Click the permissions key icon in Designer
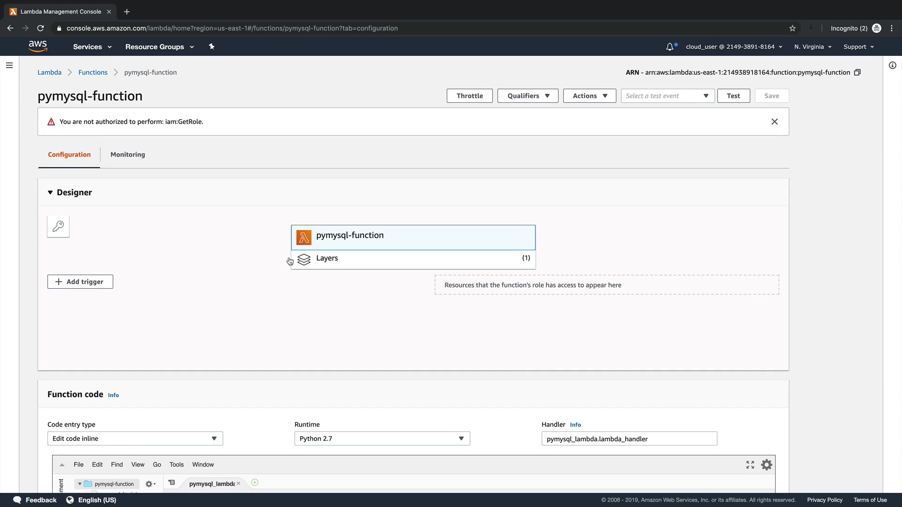The height and width of the screenshot is (507, 902). [58, 226]
